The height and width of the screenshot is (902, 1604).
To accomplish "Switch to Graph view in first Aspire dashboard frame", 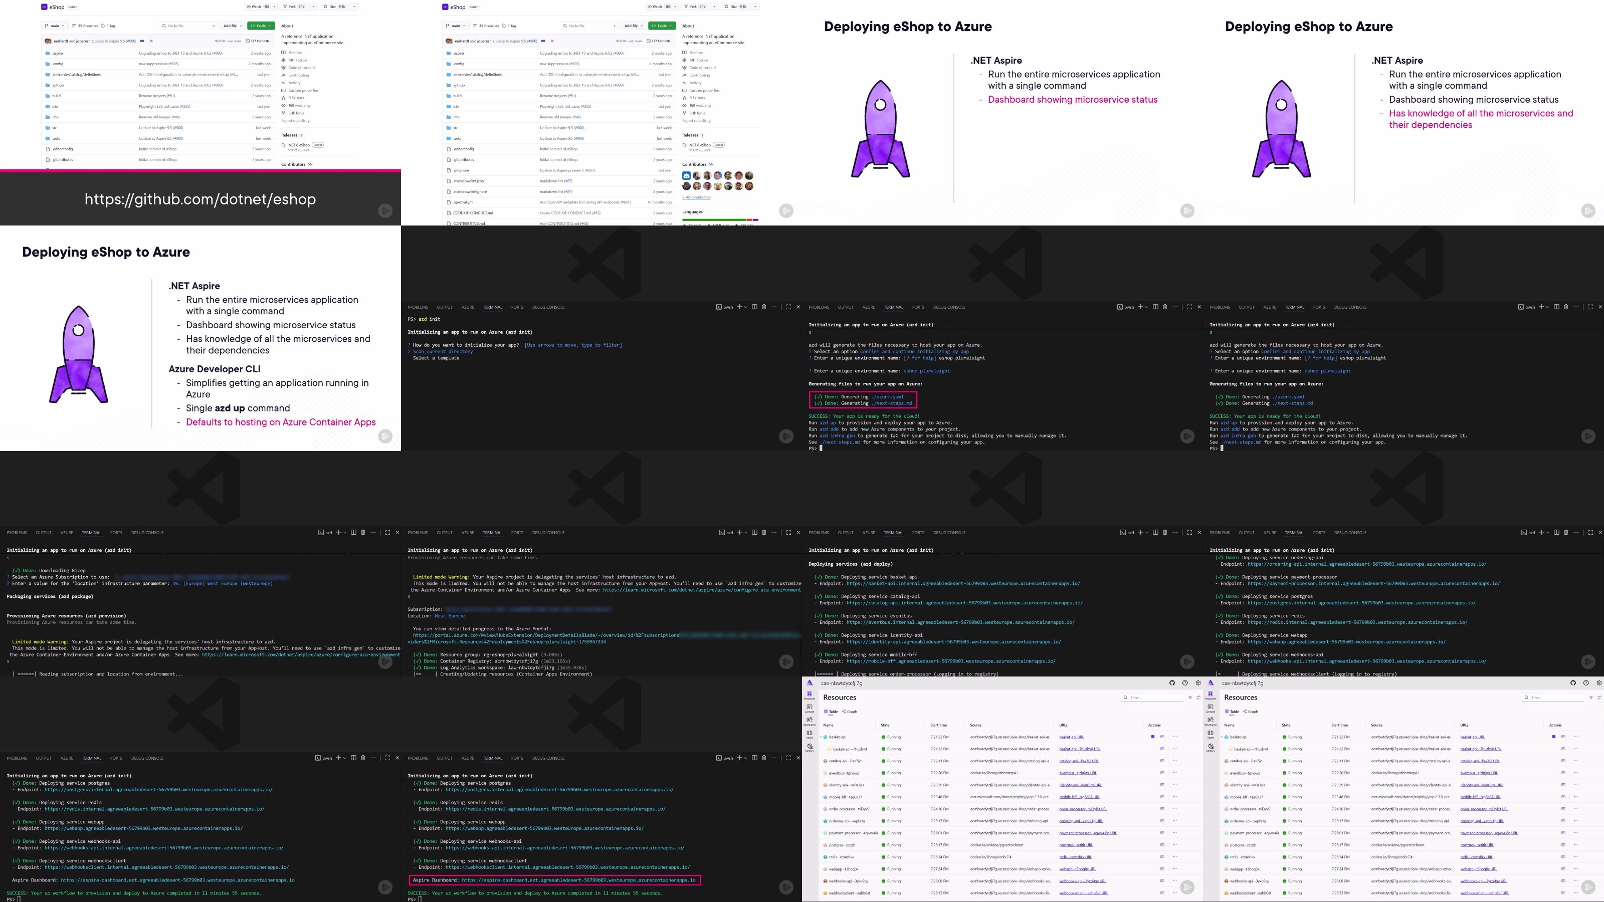I will click(x=850, y=712).
